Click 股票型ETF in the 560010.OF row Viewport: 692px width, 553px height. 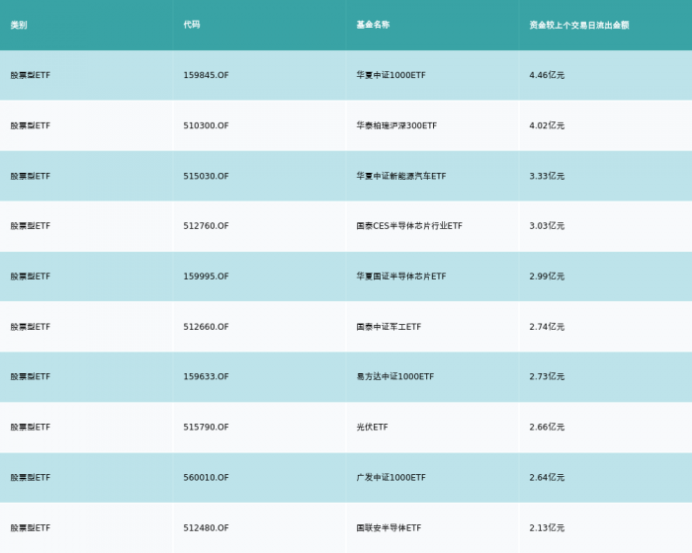(31, 478)
